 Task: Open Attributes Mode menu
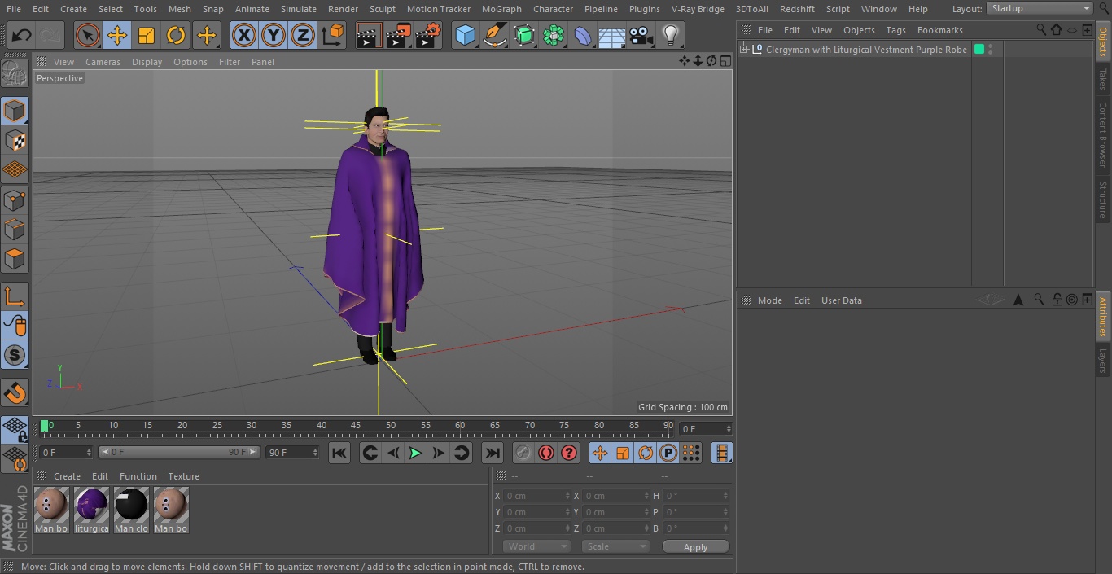click(x=769, y=300)
